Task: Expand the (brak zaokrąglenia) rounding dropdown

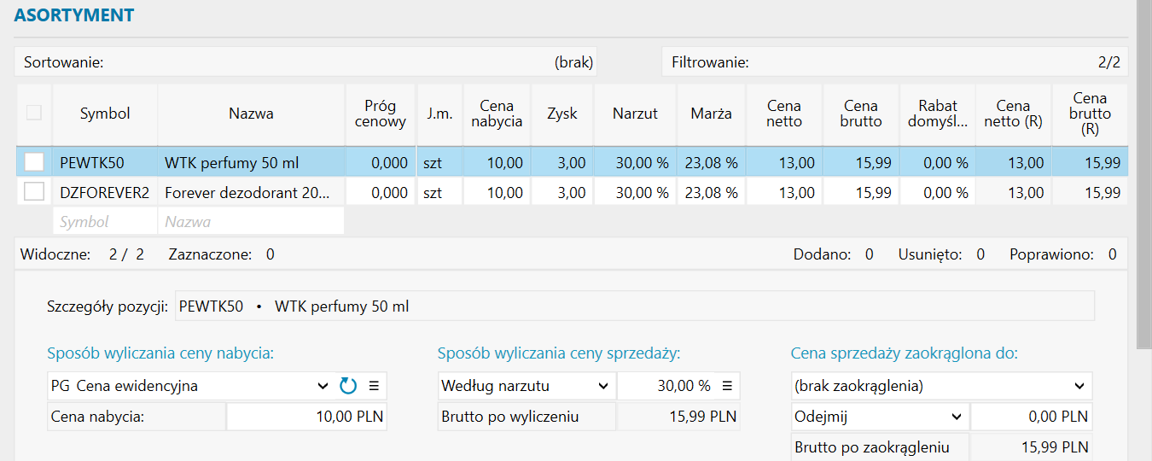Action: tap(1079, 386)
